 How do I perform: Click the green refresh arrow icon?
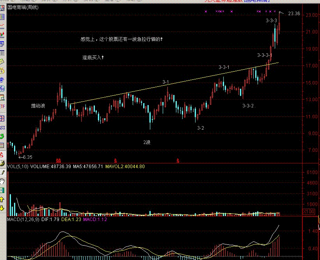(2, 136)
